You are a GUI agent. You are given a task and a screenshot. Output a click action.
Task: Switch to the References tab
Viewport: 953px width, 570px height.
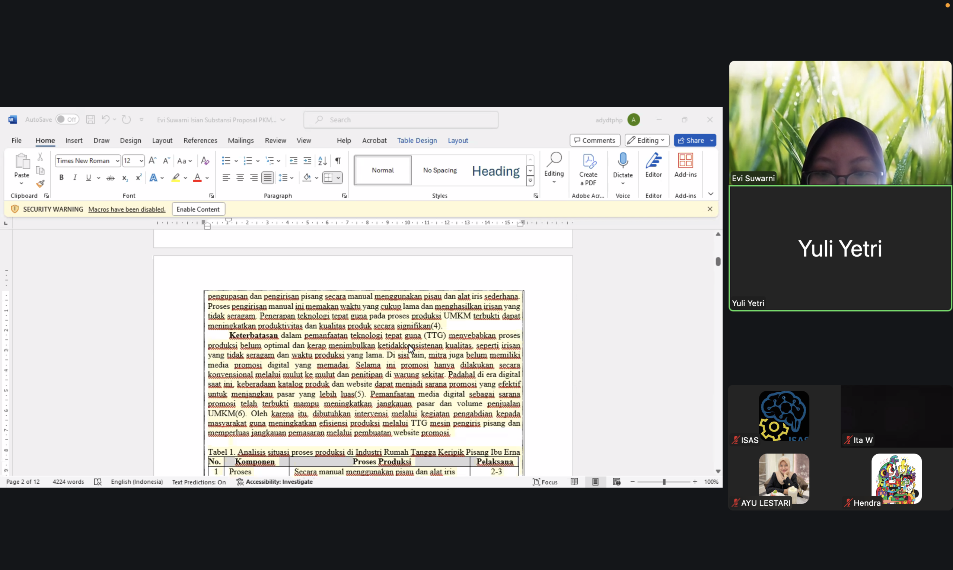[200, 140]
